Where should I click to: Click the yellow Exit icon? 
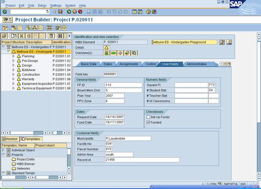[x=75, y=12]
